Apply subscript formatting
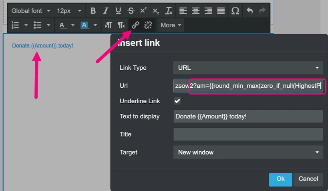Image resolution: width=328 pixels, height=191 pixels. [x=156, y=11]
